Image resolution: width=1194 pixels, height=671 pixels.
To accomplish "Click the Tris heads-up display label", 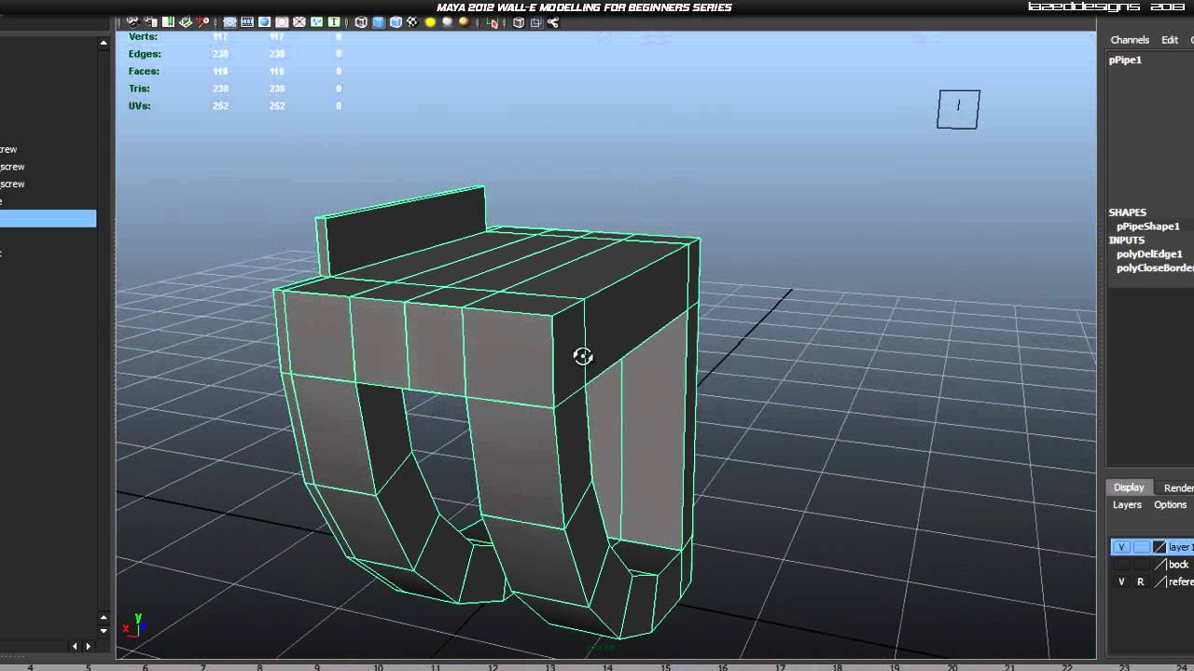I will point(139,89).
